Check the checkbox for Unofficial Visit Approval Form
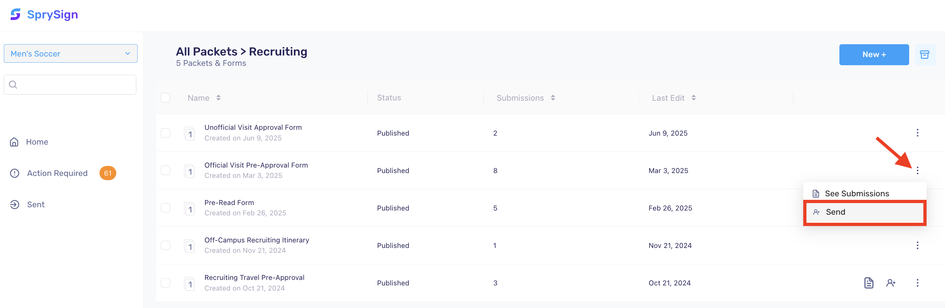Screen dimensions: 945x308 (x=165, y=133)
